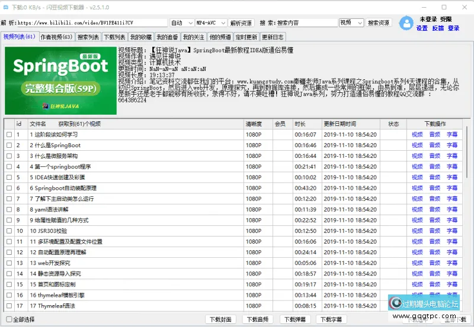
Task: Click 音频 link for 静态资源导入探究 row
Action: (435, 274)
